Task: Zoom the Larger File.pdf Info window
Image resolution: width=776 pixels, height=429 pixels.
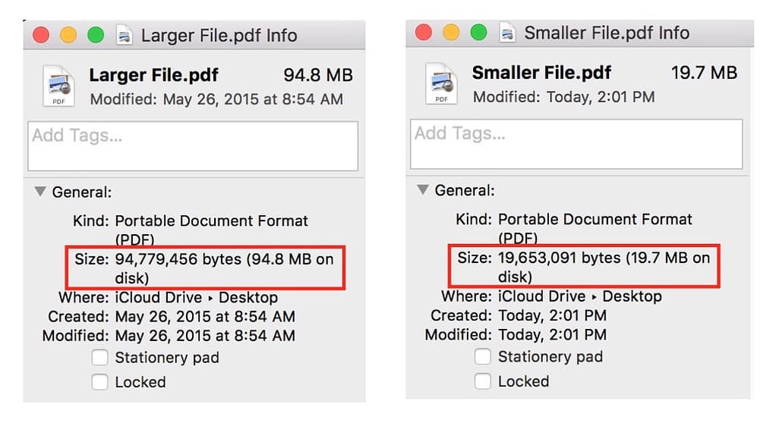Action: point(96,35)
